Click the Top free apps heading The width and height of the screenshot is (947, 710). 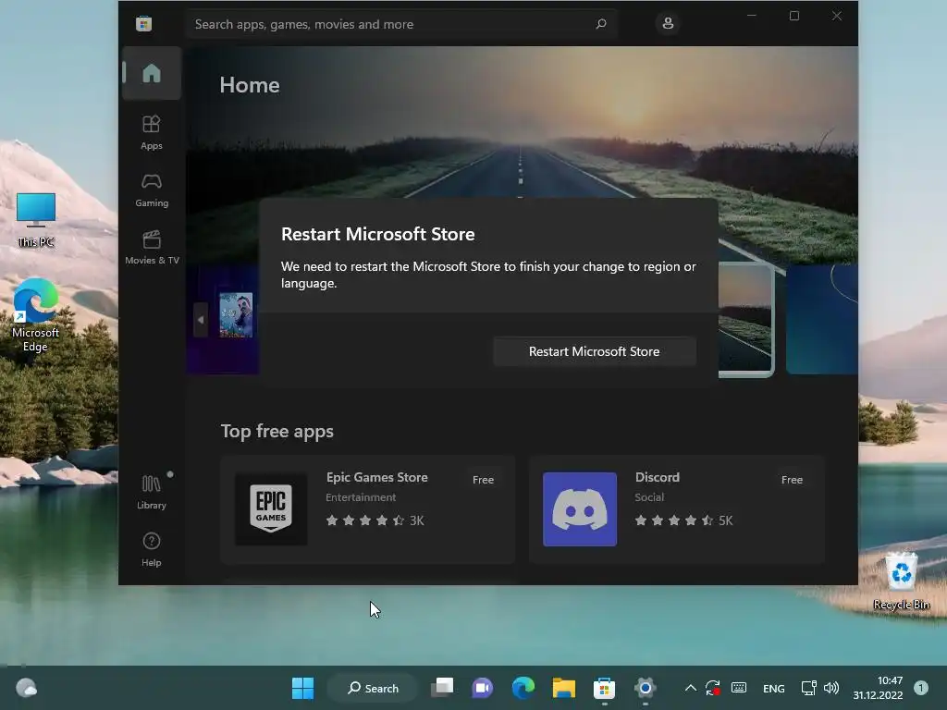pos(277,431)
